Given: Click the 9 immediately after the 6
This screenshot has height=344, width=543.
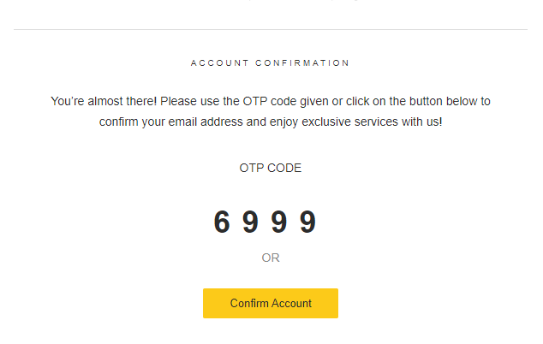Looking at the screenshot, I should [250, 222].
